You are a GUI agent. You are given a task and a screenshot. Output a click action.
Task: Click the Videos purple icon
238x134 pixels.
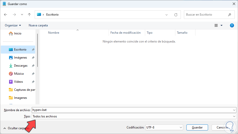11,82
